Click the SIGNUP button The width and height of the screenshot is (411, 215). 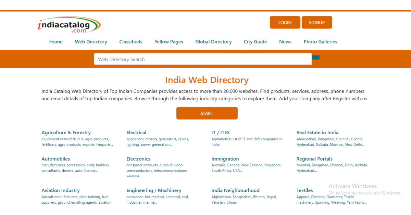[316, 22]
